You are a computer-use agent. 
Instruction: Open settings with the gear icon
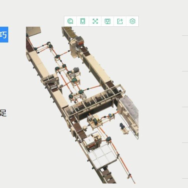[x=132, y=21]
